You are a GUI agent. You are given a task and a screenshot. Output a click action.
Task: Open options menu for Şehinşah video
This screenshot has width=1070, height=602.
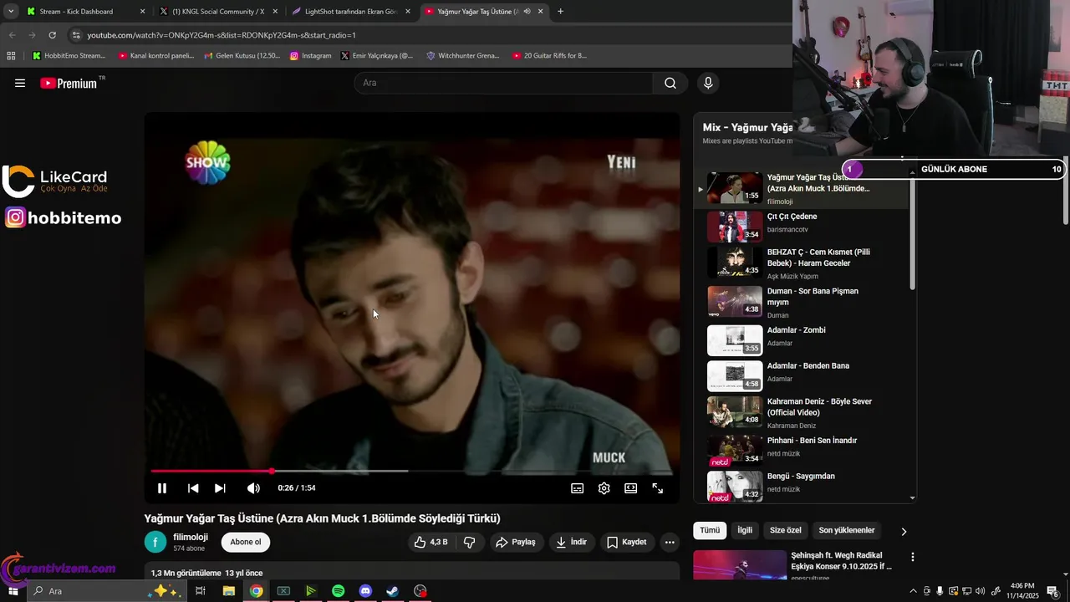pos(912,557)
